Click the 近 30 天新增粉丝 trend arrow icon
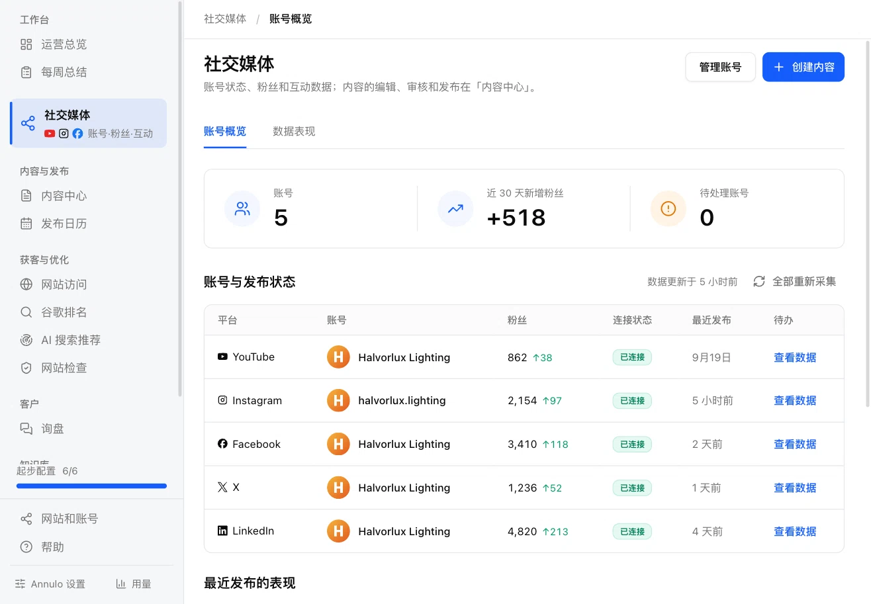The width and height of the screenshot is (871, 604). point(455,209)
